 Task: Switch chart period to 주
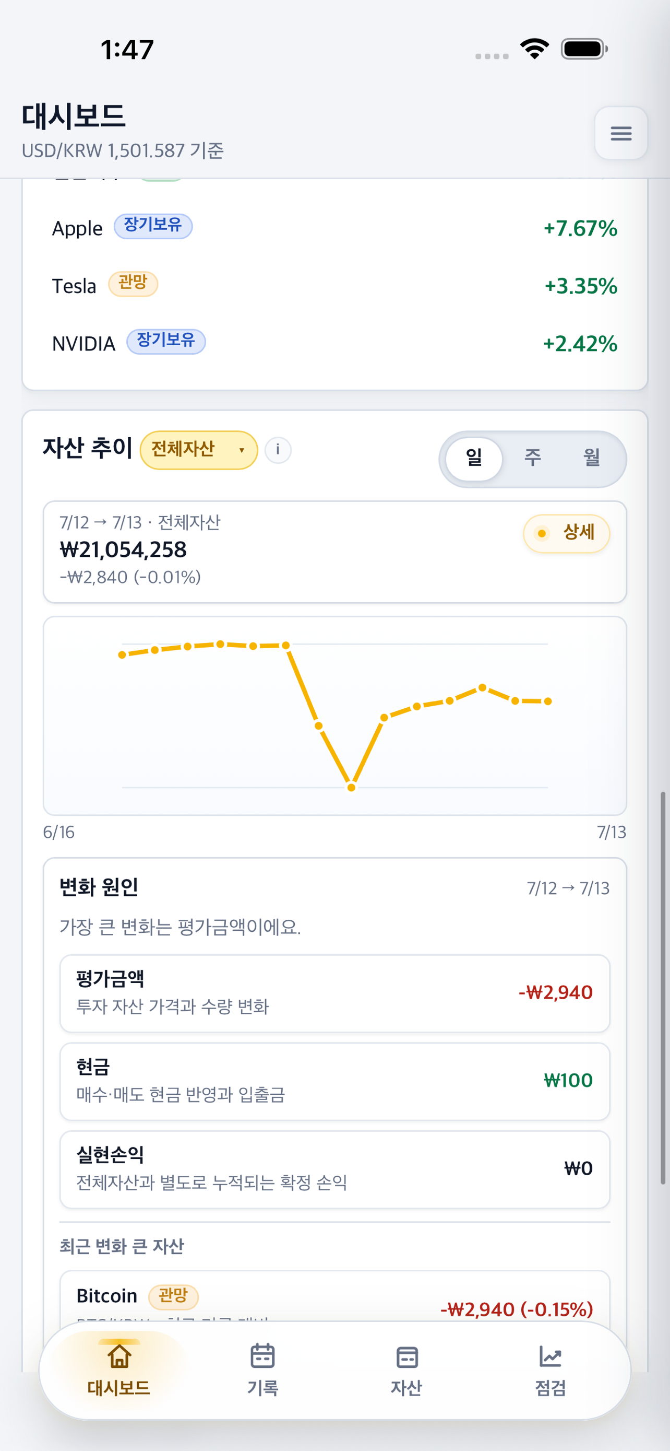tap(533, 458)
